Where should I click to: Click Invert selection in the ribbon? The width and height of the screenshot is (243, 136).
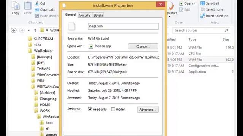pos(214,16)
